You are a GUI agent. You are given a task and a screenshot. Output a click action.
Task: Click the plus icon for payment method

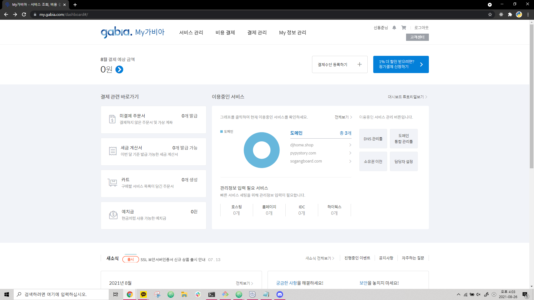coord(359,64)
